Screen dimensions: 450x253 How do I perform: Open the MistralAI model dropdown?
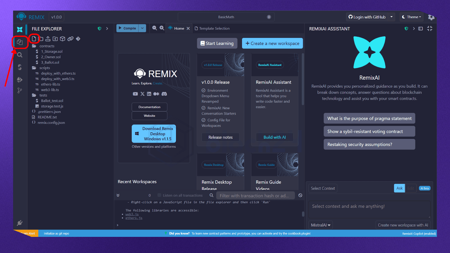pyautogui.click(x=321, y=225)
